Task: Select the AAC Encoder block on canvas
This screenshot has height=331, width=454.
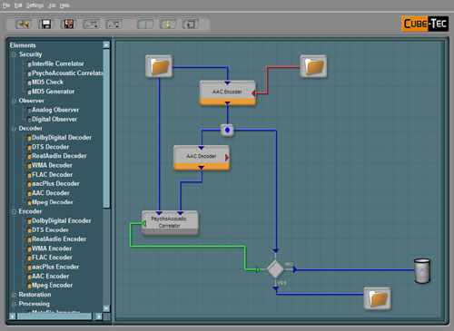Action: click(228, 92)
